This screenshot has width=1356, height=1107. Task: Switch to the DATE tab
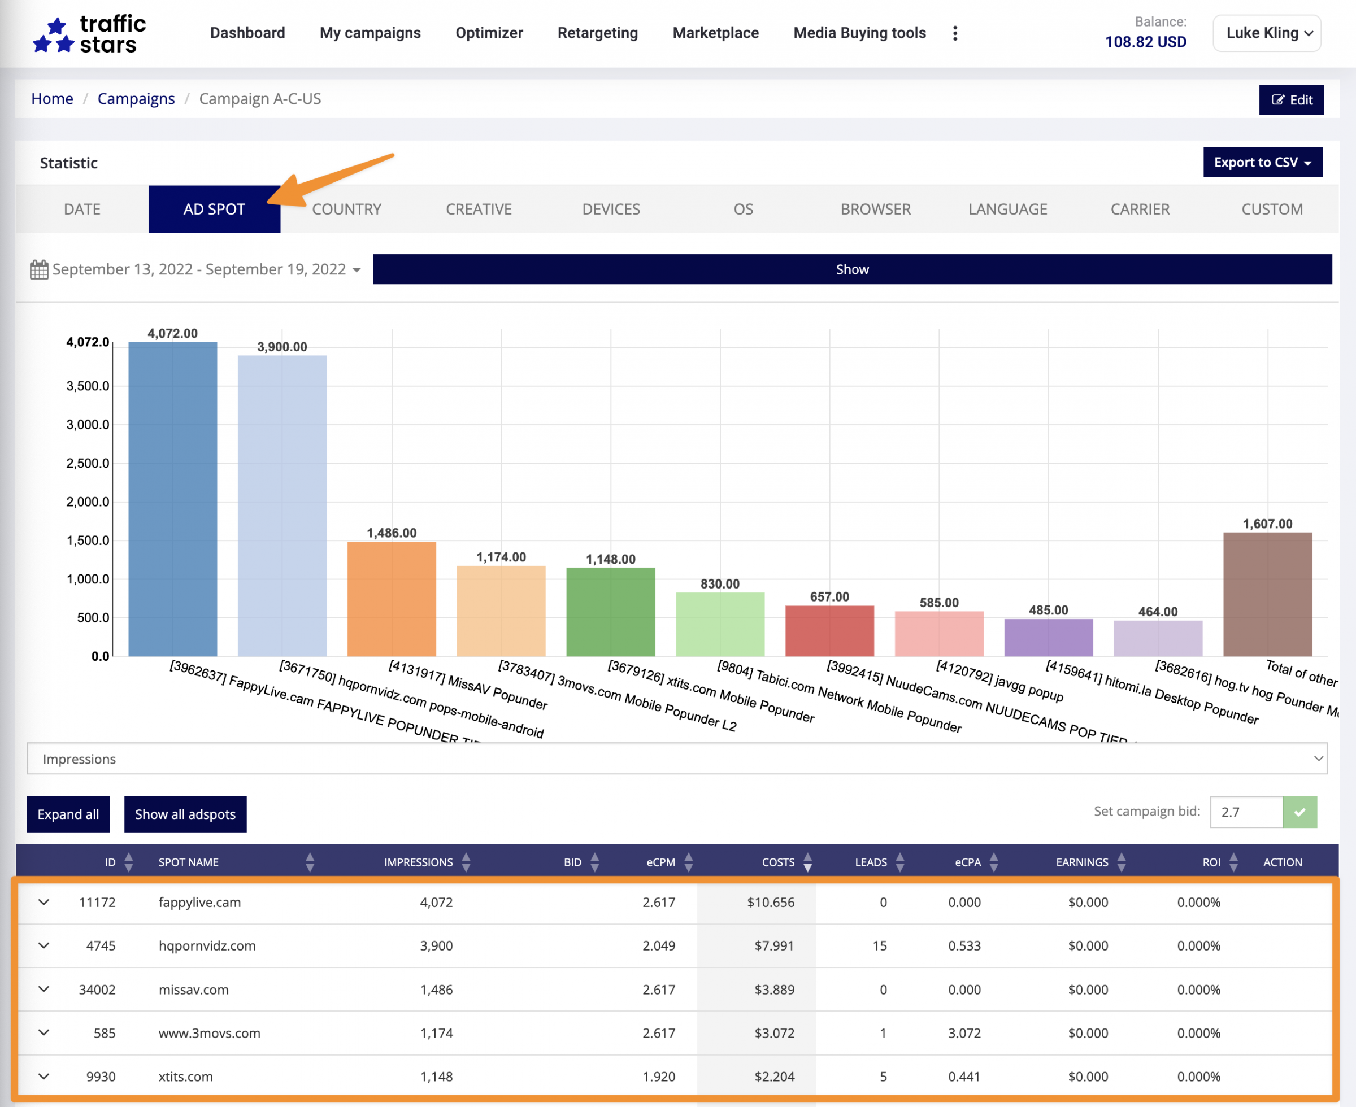point(82,209)
